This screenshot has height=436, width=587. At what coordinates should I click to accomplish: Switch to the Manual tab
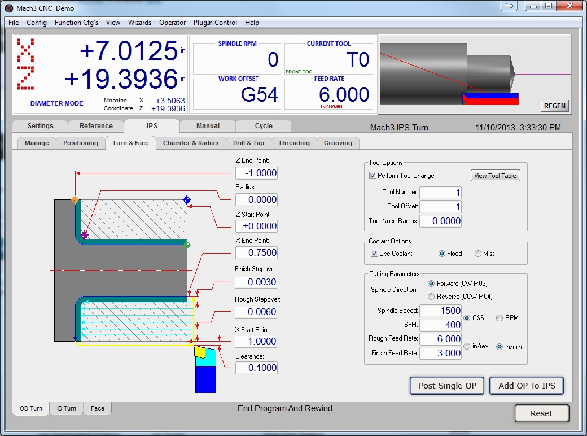(208, 126)
